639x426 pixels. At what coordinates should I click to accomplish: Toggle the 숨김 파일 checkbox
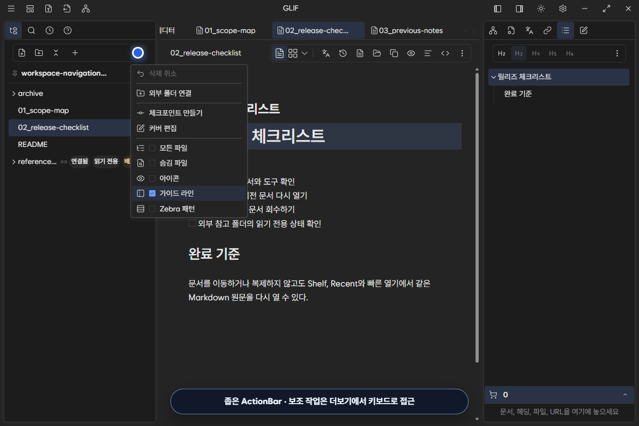[x=152, y=163]
